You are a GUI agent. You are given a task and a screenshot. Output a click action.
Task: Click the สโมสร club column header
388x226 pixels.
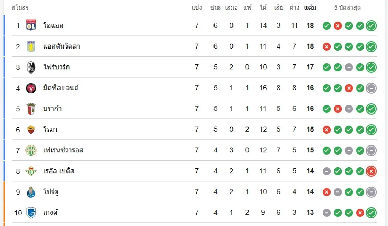coord(20,8)
